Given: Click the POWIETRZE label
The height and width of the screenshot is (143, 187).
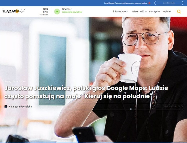Looking at the screenshot, I should [67, 9].
